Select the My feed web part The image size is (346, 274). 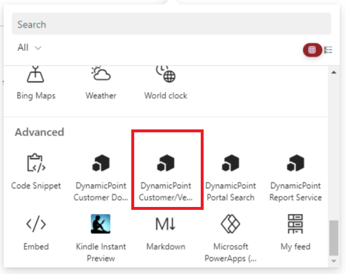[295, 233]
